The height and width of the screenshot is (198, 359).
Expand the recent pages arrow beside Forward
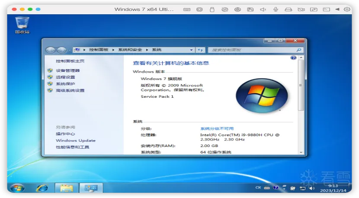pyautogui.click(x=69, y=50)
